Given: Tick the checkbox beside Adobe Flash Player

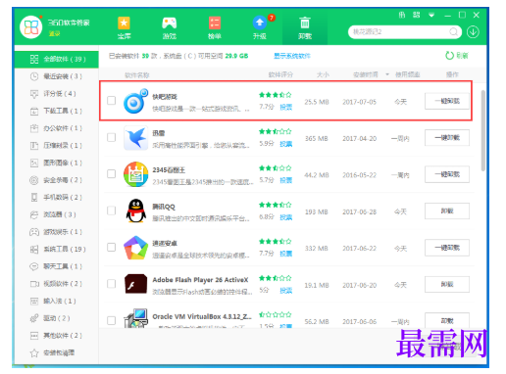Looking at the screenshot, I should coord(112,284).
